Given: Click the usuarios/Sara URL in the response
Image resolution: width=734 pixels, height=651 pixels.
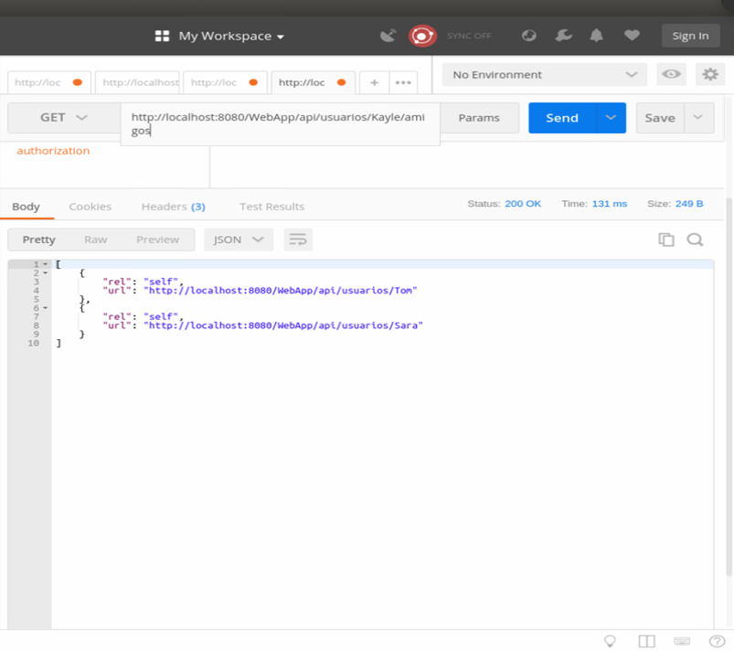Looking at the screenshot, I should (x=283, y=325).
